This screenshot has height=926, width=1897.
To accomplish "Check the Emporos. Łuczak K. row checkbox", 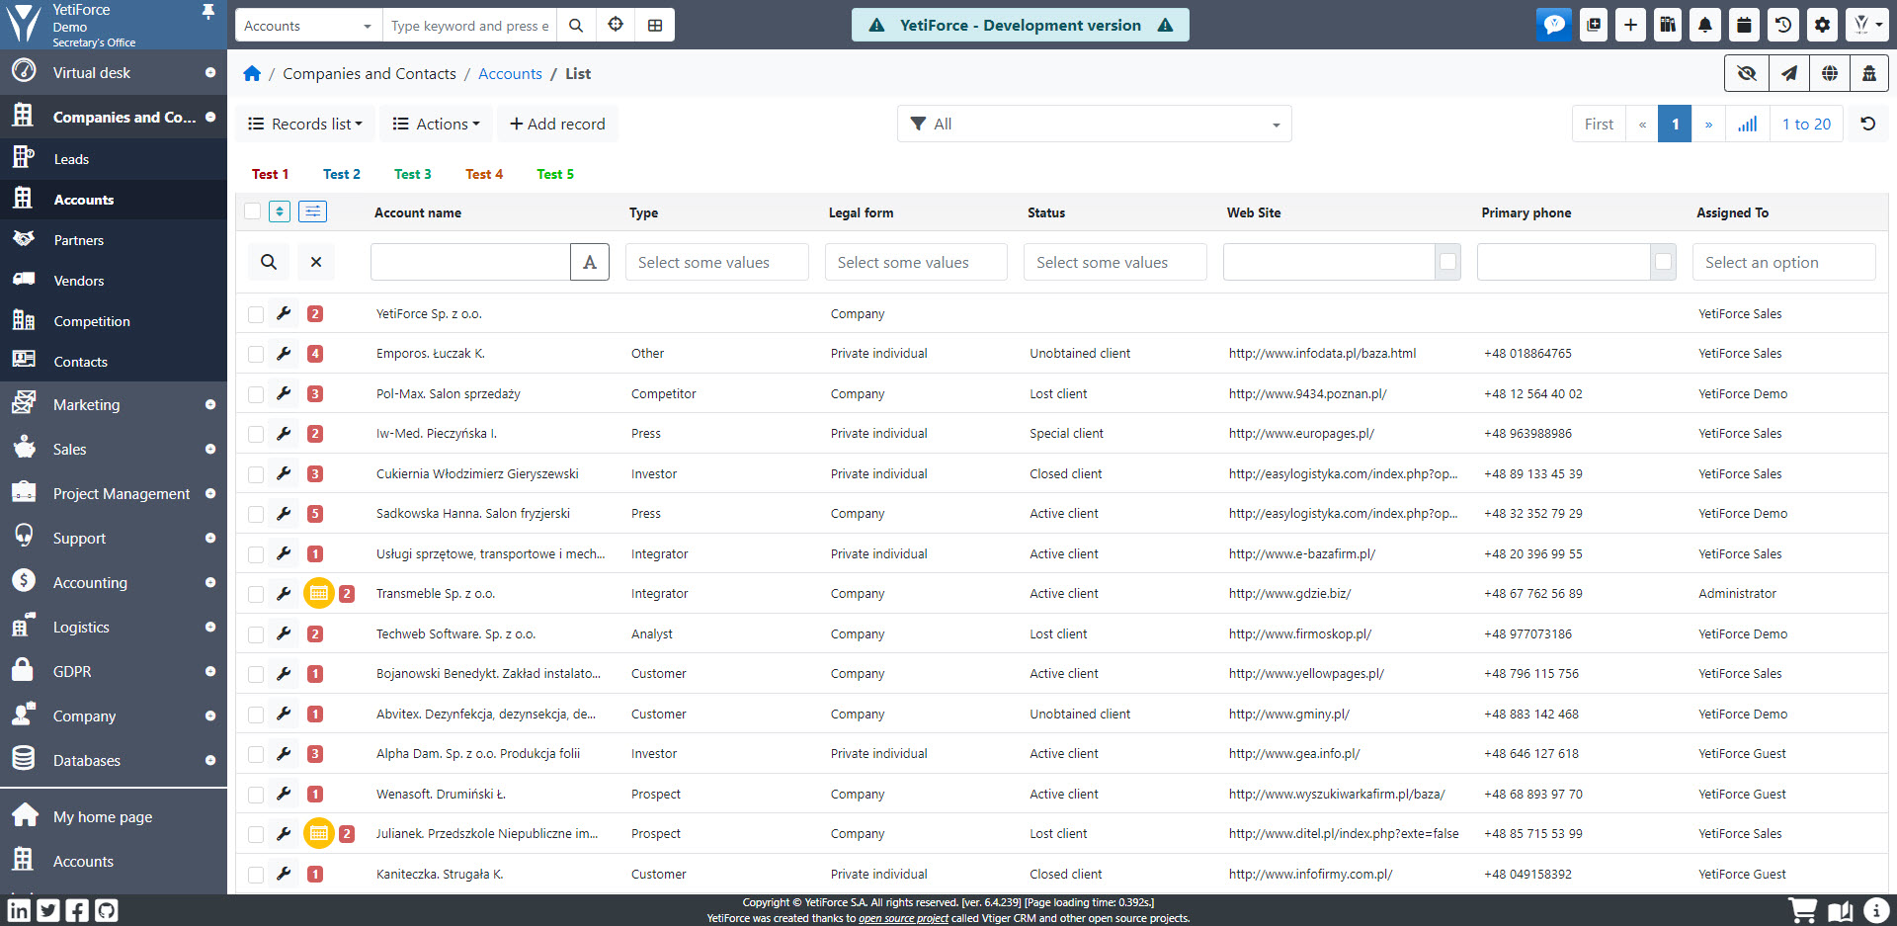I will pos(256,354).
